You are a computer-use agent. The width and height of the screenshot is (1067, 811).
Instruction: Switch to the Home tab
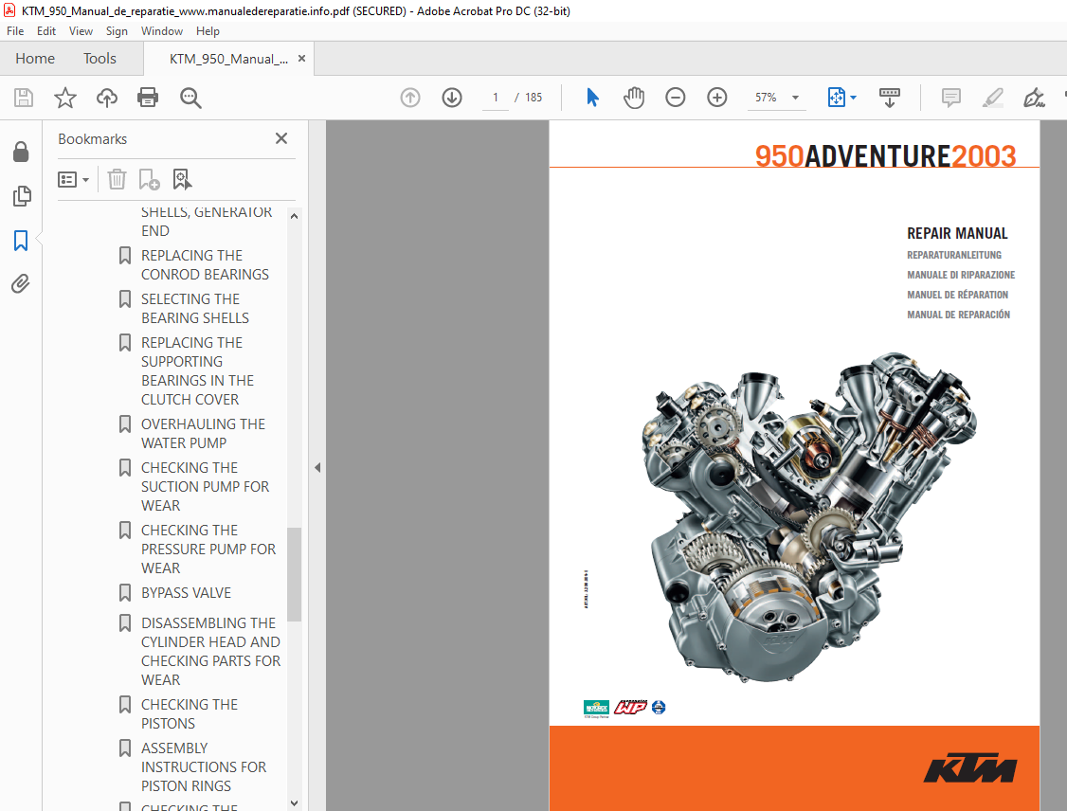[35, 59]
